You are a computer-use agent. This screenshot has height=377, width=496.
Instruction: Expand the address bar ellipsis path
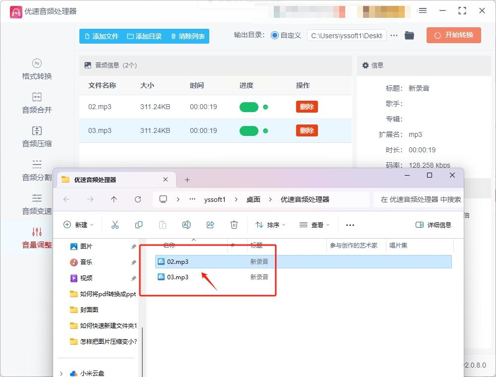pos(192,199)
